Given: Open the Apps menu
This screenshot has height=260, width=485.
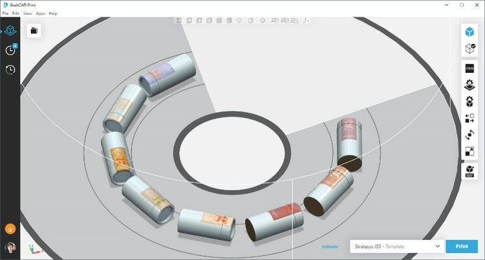Looking at the screenshot, I should pyautogui.click(x=41, y=14).
